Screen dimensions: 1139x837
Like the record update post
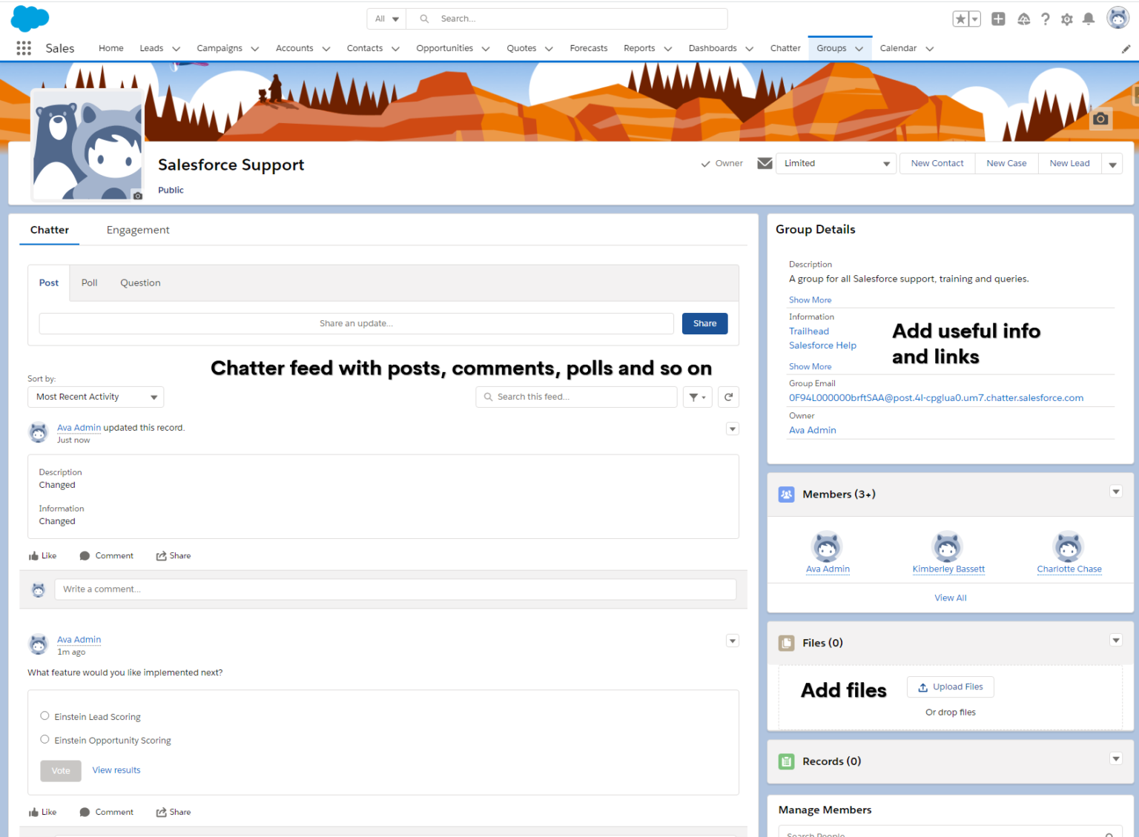[42, 555]
